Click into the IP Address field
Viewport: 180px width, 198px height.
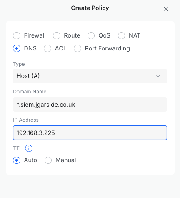[90, 133]
